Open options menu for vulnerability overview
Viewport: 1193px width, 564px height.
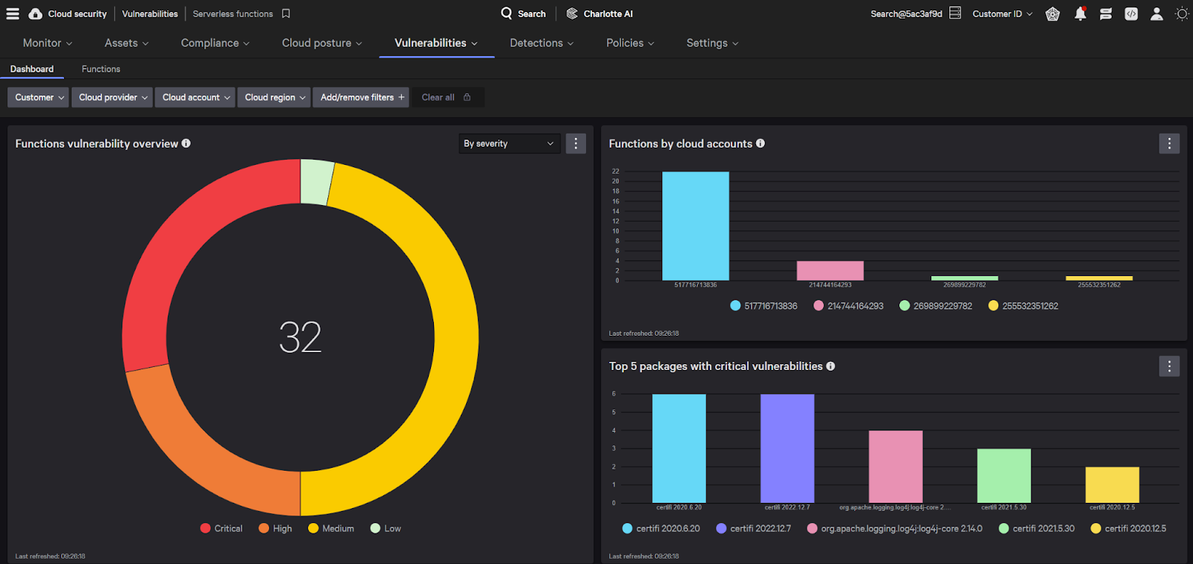(576, 143)
